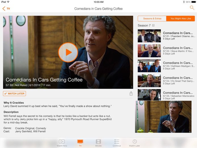Open S7 E1 President Obama episode thumbnail
Image resolution: width=197 pixels, height=148 pixels.
pos(149,36)
